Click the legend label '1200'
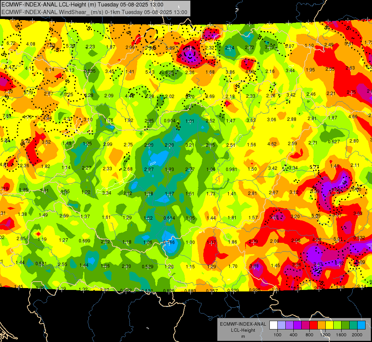 coord(325,335)
